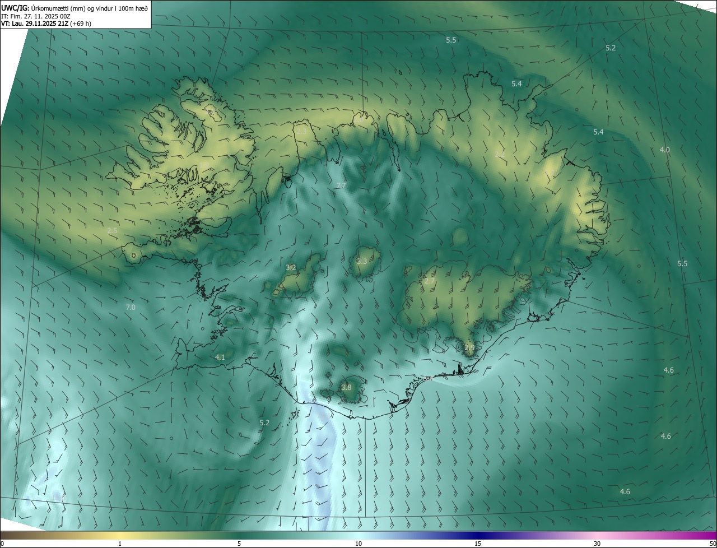Select the "7.0" value label on the map

coord(131,307)
